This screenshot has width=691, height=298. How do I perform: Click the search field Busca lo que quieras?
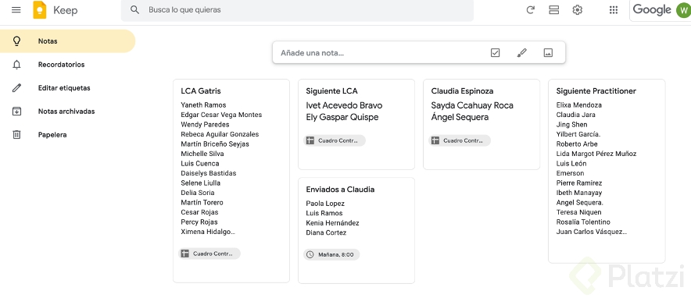click(x=298, y=9)
